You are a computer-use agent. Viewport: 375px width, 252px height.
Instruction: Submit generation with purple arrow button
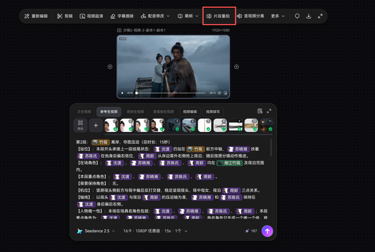[x=267, y=231]
